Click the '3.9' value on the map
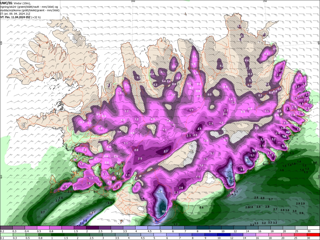 tap(254, 151)
